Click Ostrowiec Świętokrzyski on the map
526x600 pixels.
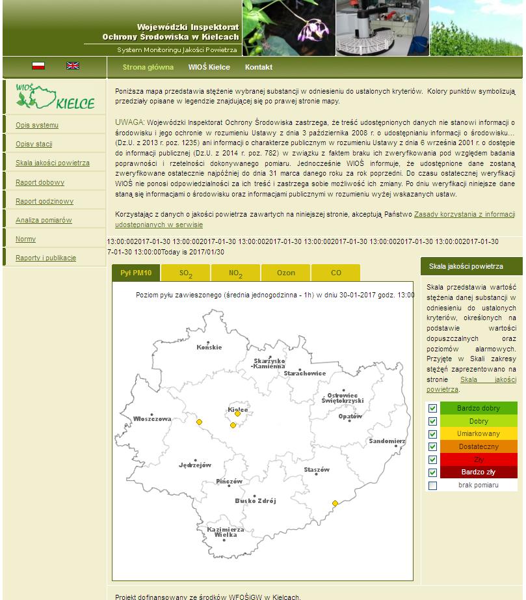click(343, 398)
